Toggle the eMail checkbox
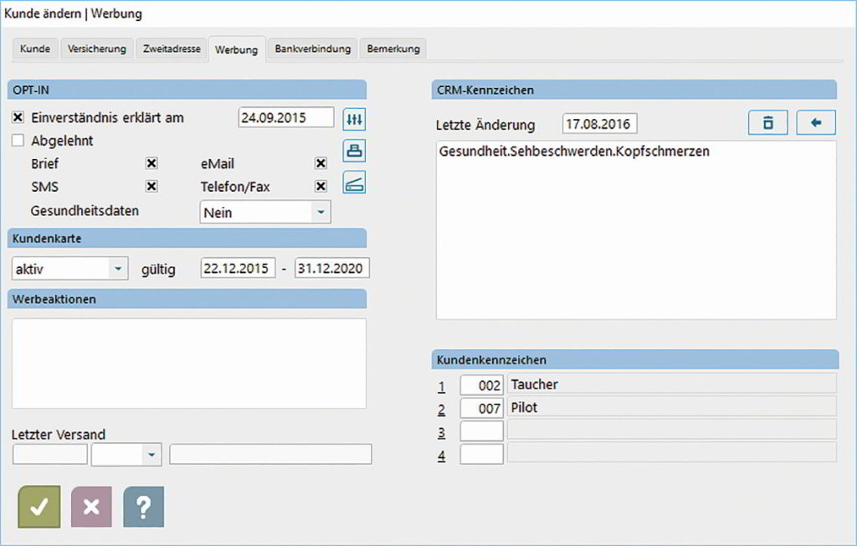 [320, 164]
